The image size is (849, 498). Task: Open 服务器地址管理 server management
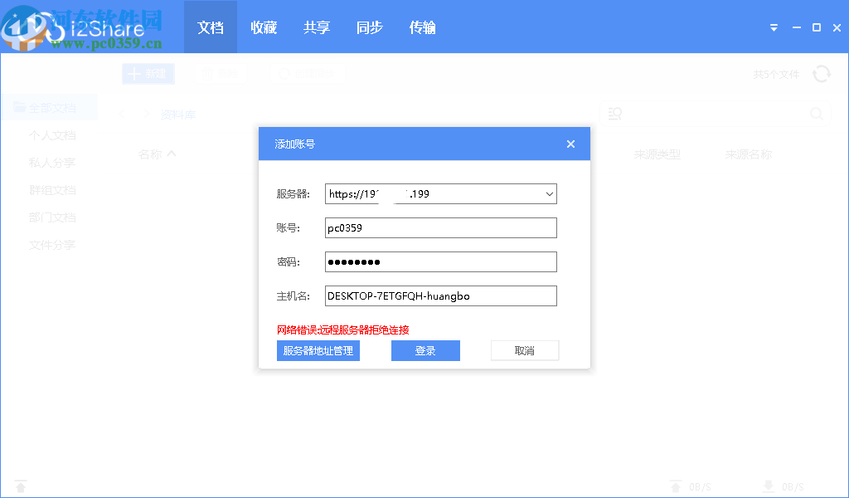click(318, 350)
